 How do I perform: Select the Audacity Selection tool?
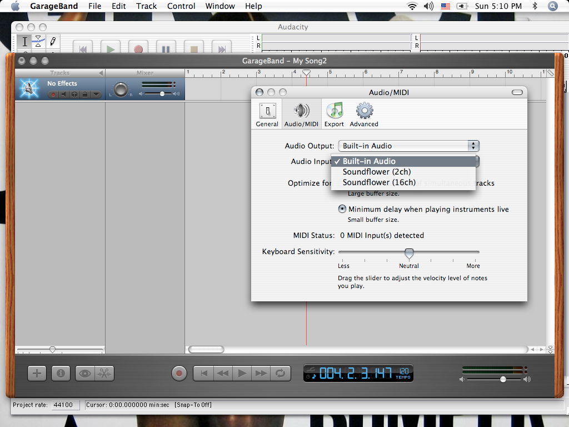click(x=24, y=41)
